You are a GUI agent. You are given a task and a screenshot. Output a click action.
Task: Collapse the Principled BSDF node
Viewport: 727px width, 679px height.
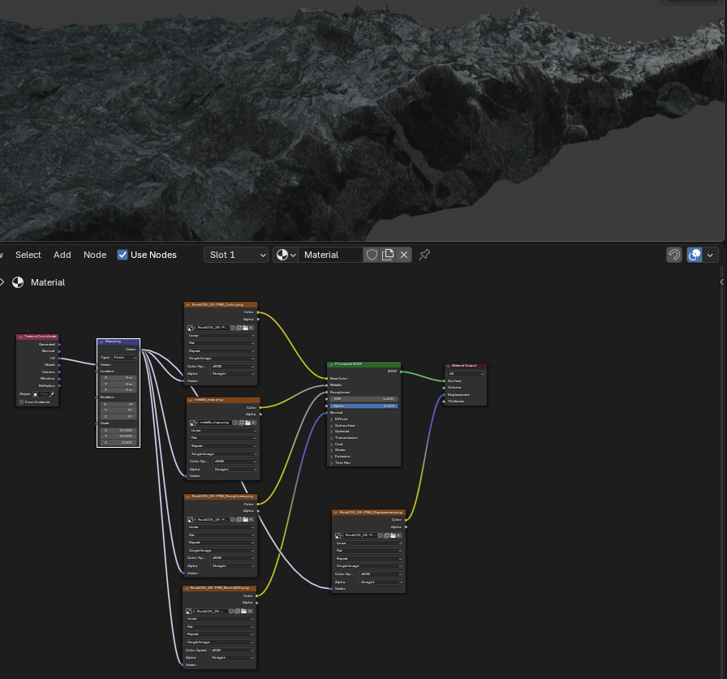(x=332, y=365)
